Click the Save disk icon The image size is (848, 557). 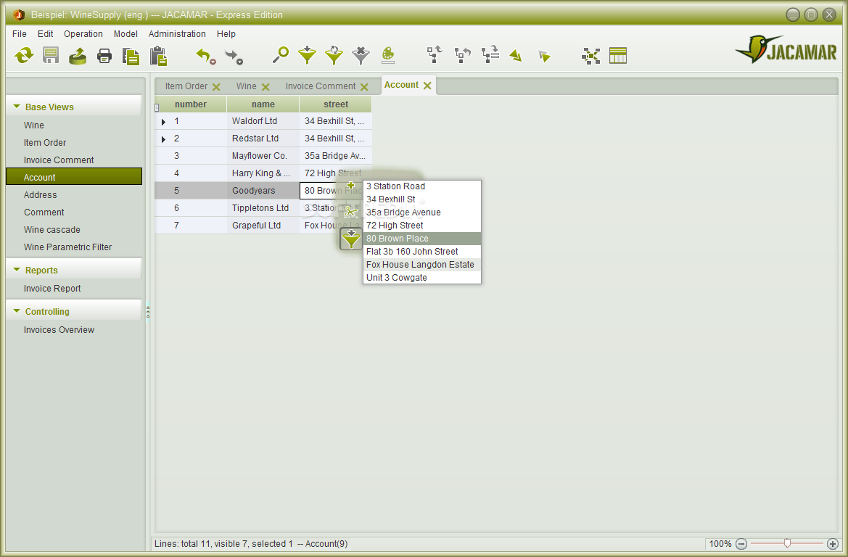[x=51, y=55]
